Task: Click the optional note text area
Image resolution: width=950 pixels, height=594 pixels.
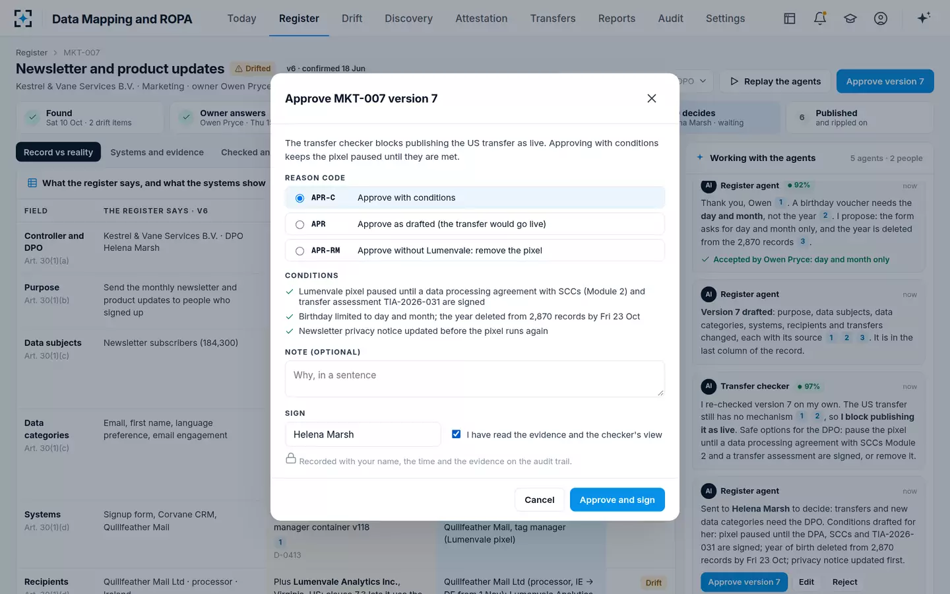Action: [475, 379]
